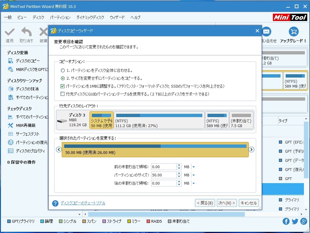Open the Facebook icon in status bar
The image size is (310, 233).
point(286,221)
